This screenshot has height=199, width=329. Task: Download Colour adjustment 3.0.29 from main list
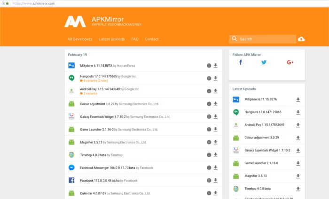pos(215,104)
